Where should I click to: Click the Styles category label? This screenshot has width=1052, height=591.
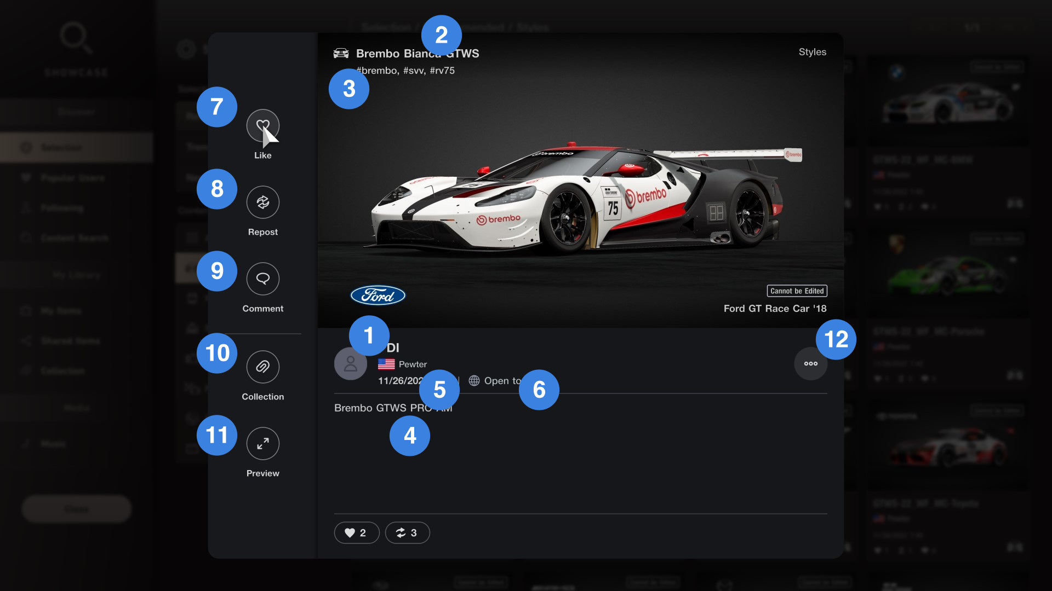click(x=812, y=52)
